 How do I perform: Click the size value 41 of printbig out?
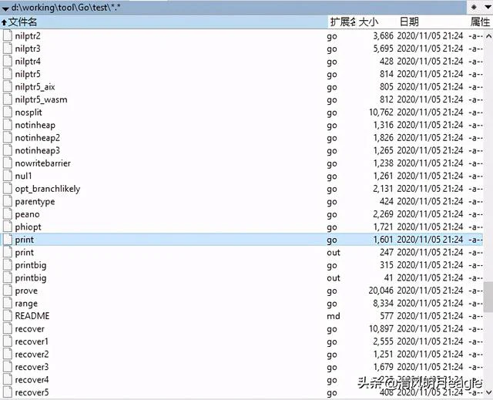[388, 277]
